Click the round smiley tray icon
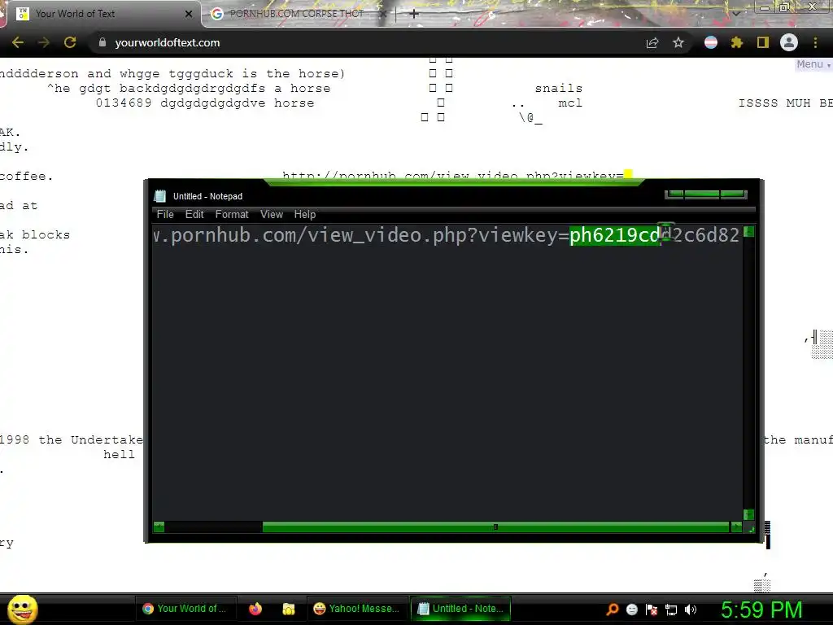Screen dimensions: 833x625 click(x=631, y=609)
